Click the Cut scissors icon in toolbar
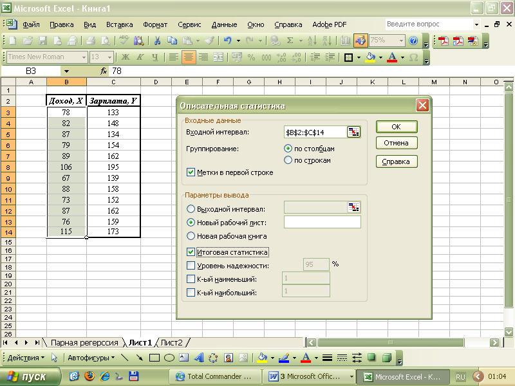This screenshot has width=515, height=386. [157, 41]
